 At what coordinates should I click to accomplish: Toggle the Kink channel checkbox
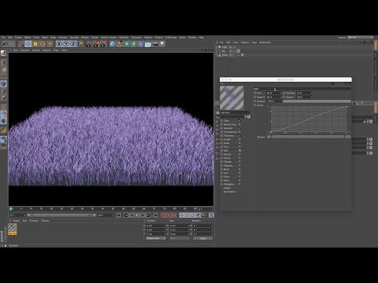(239, 151)
